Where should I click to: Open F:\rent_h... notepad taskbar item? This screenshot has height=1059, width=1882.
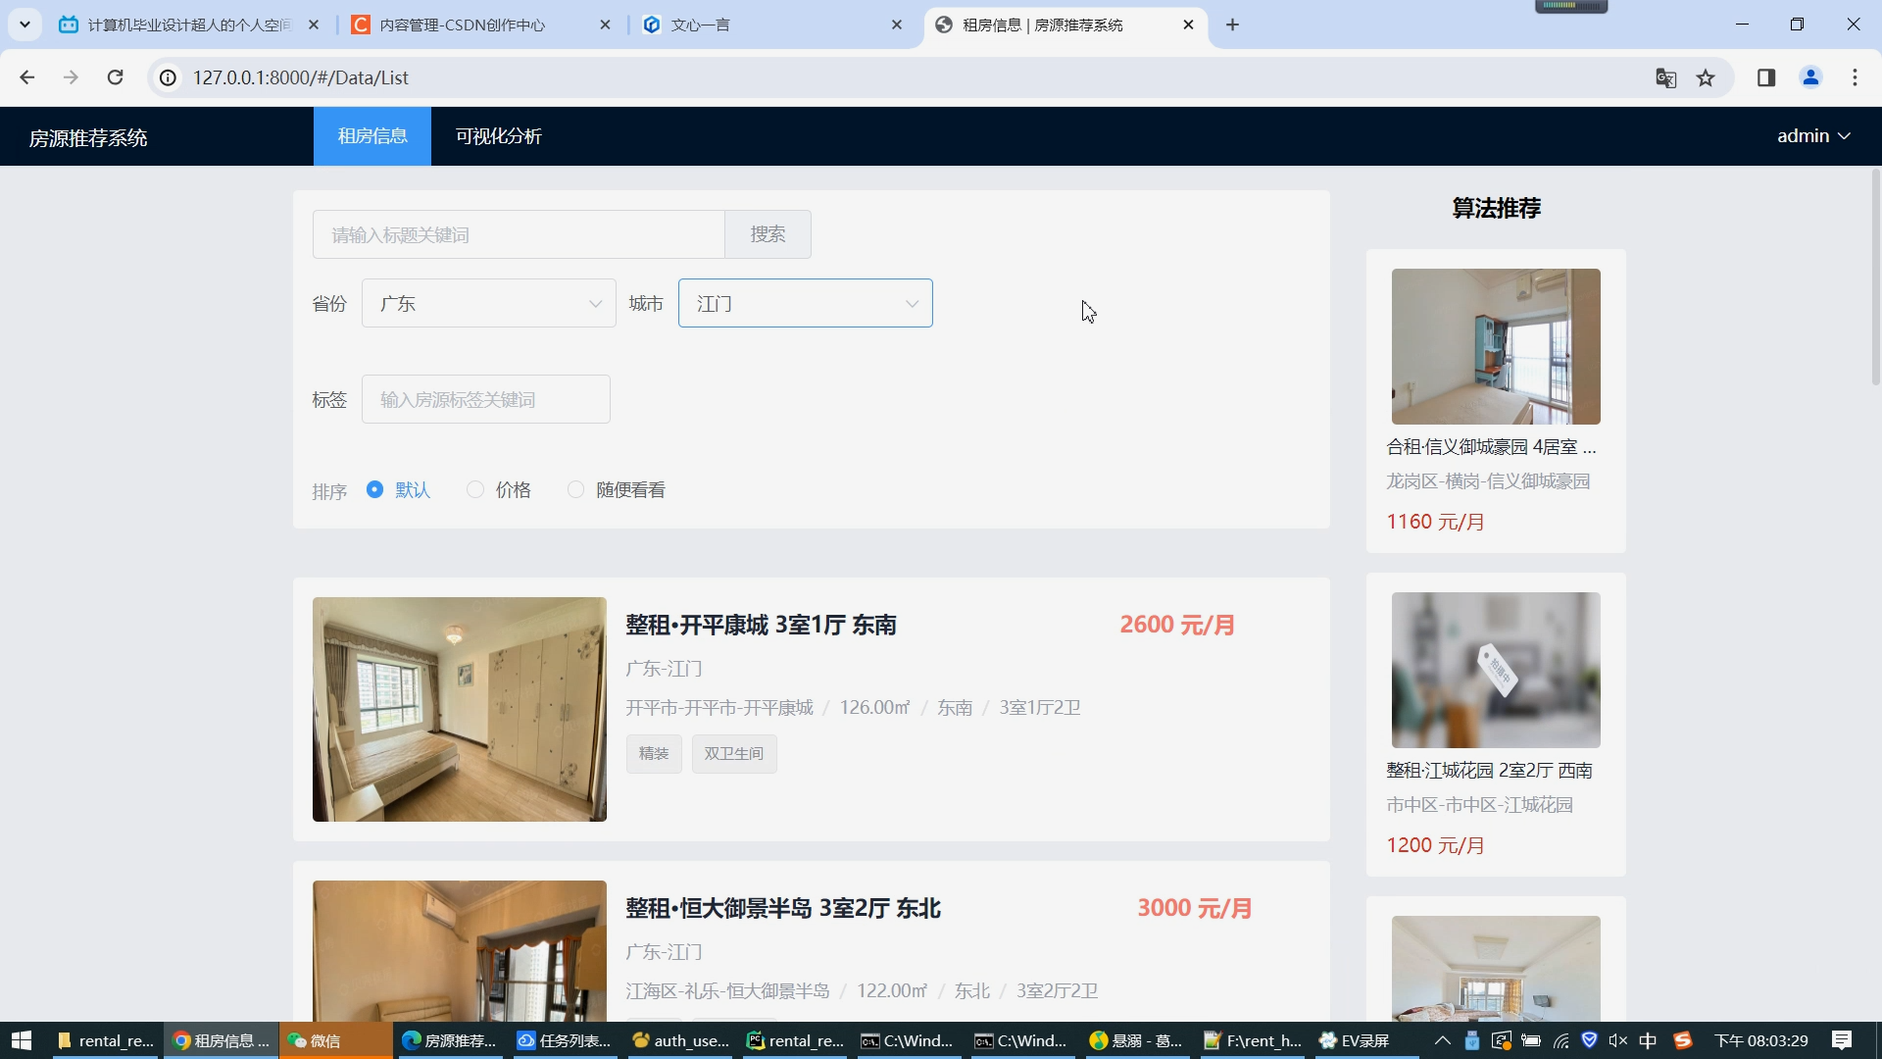[x=1252, y=1040]
